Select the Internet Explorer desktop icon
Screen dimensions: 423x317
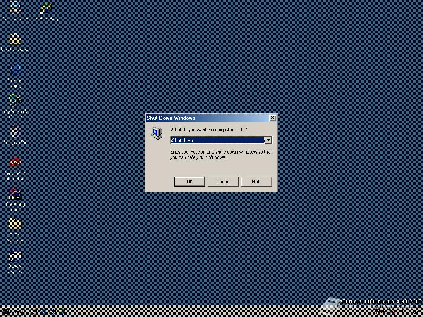(x=15, y=76)
